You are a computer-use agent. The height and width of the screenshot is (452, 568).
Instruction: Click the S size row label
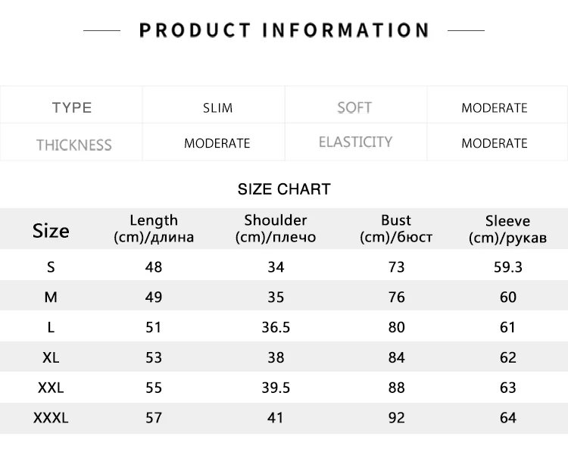[x=51, y=267]
